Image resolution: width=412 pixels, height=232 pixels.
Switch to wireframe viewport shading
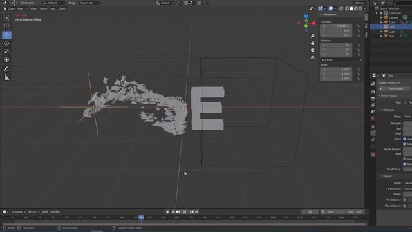[347, 8]
